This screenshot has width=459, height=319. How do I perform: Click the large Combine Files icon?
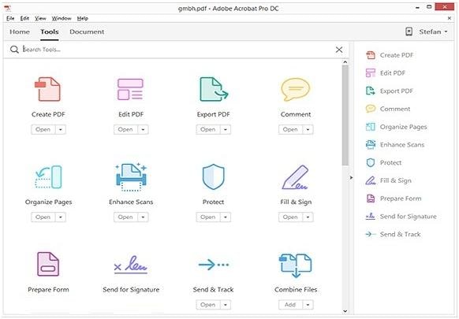[296, 265]
